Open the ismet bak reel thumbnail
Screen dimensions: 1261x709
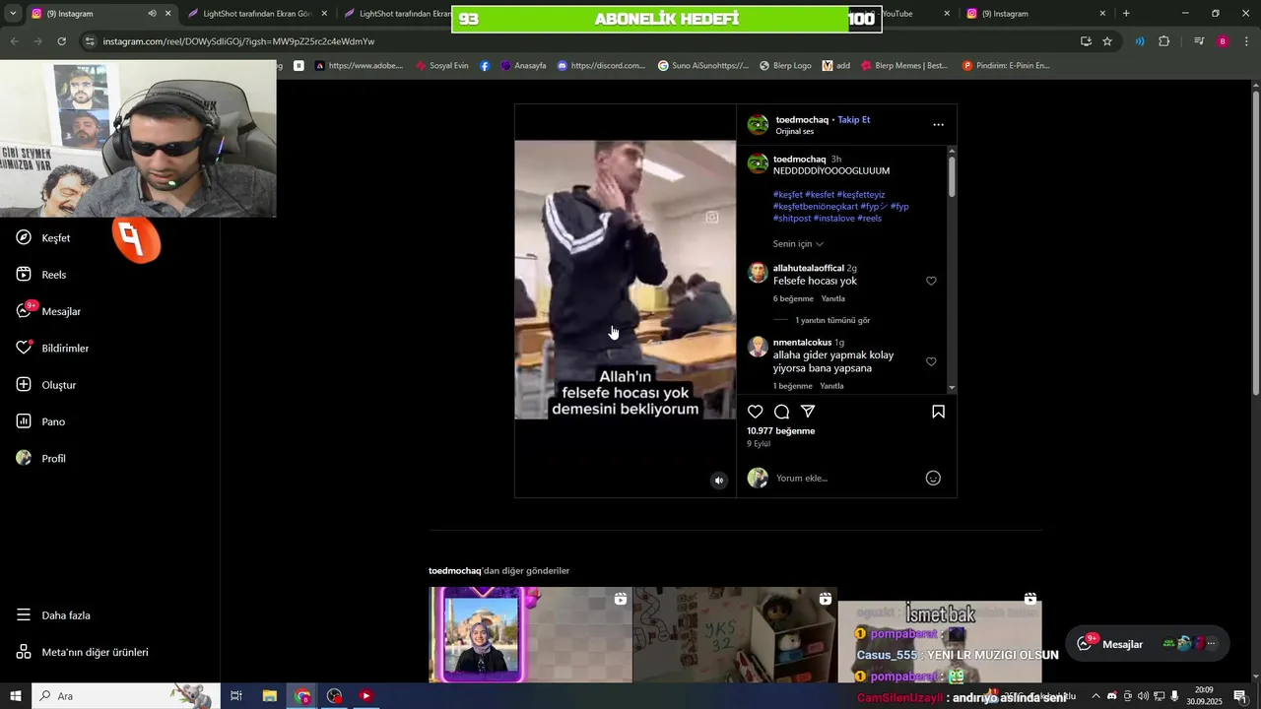click(x=940, y=635)
